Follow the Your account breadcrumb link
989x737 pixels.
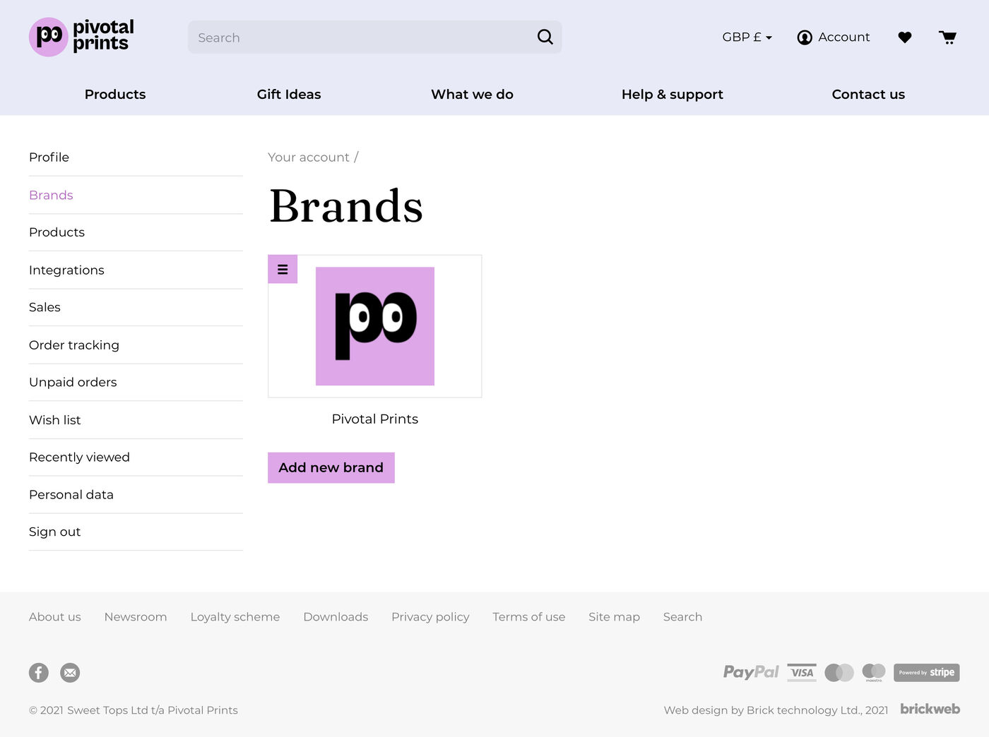[309, 157]
